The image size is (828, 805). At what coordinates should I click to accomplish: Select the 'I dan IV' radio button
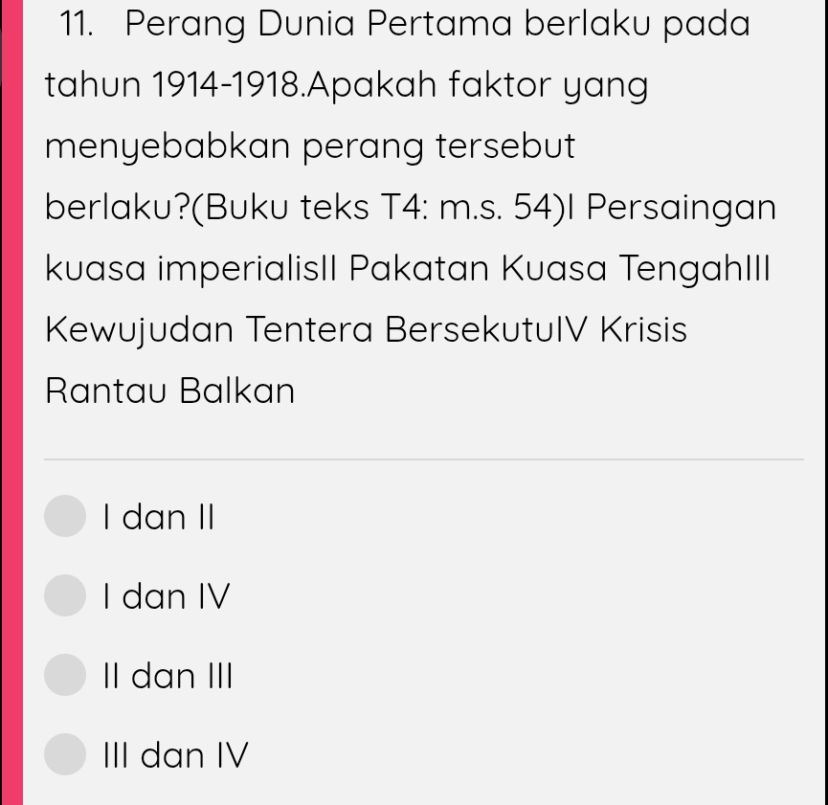(65, 595)
